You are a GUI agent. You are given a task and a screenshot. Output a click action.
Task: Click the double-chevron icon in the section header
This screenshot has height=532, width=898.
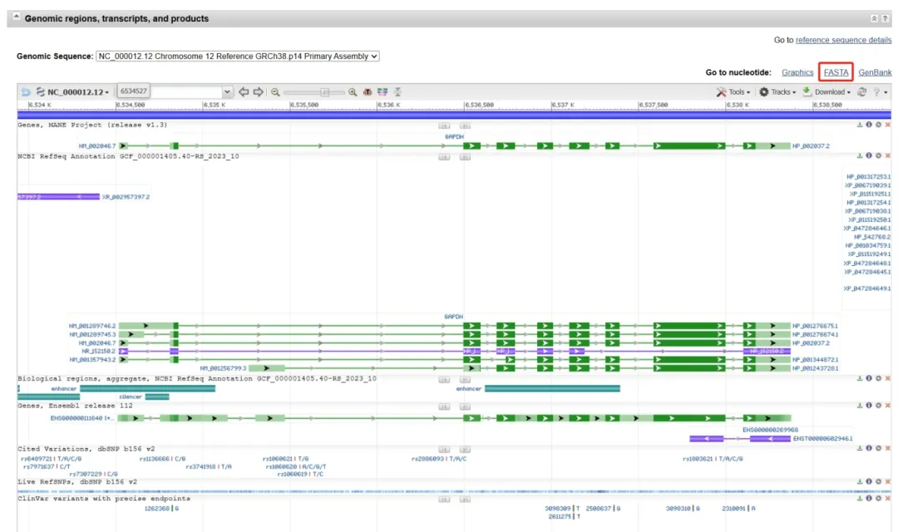click(874, 18)
